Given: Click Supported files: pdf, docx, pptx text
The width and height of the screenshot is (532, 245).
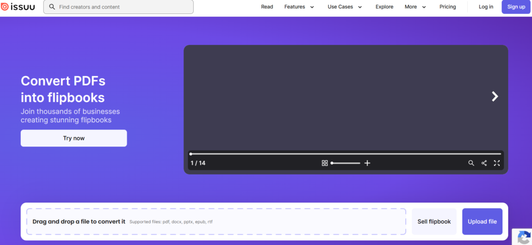Looking at the screenshot, I should 171,222.
